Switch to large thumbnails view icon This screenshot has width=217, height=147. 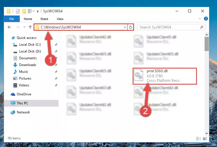point(205,139)
